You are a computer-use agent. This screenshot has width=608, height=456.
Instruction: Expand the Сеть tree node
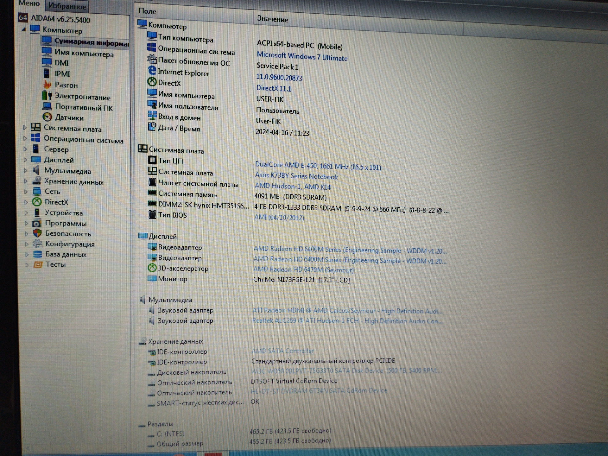coord(26,191)
